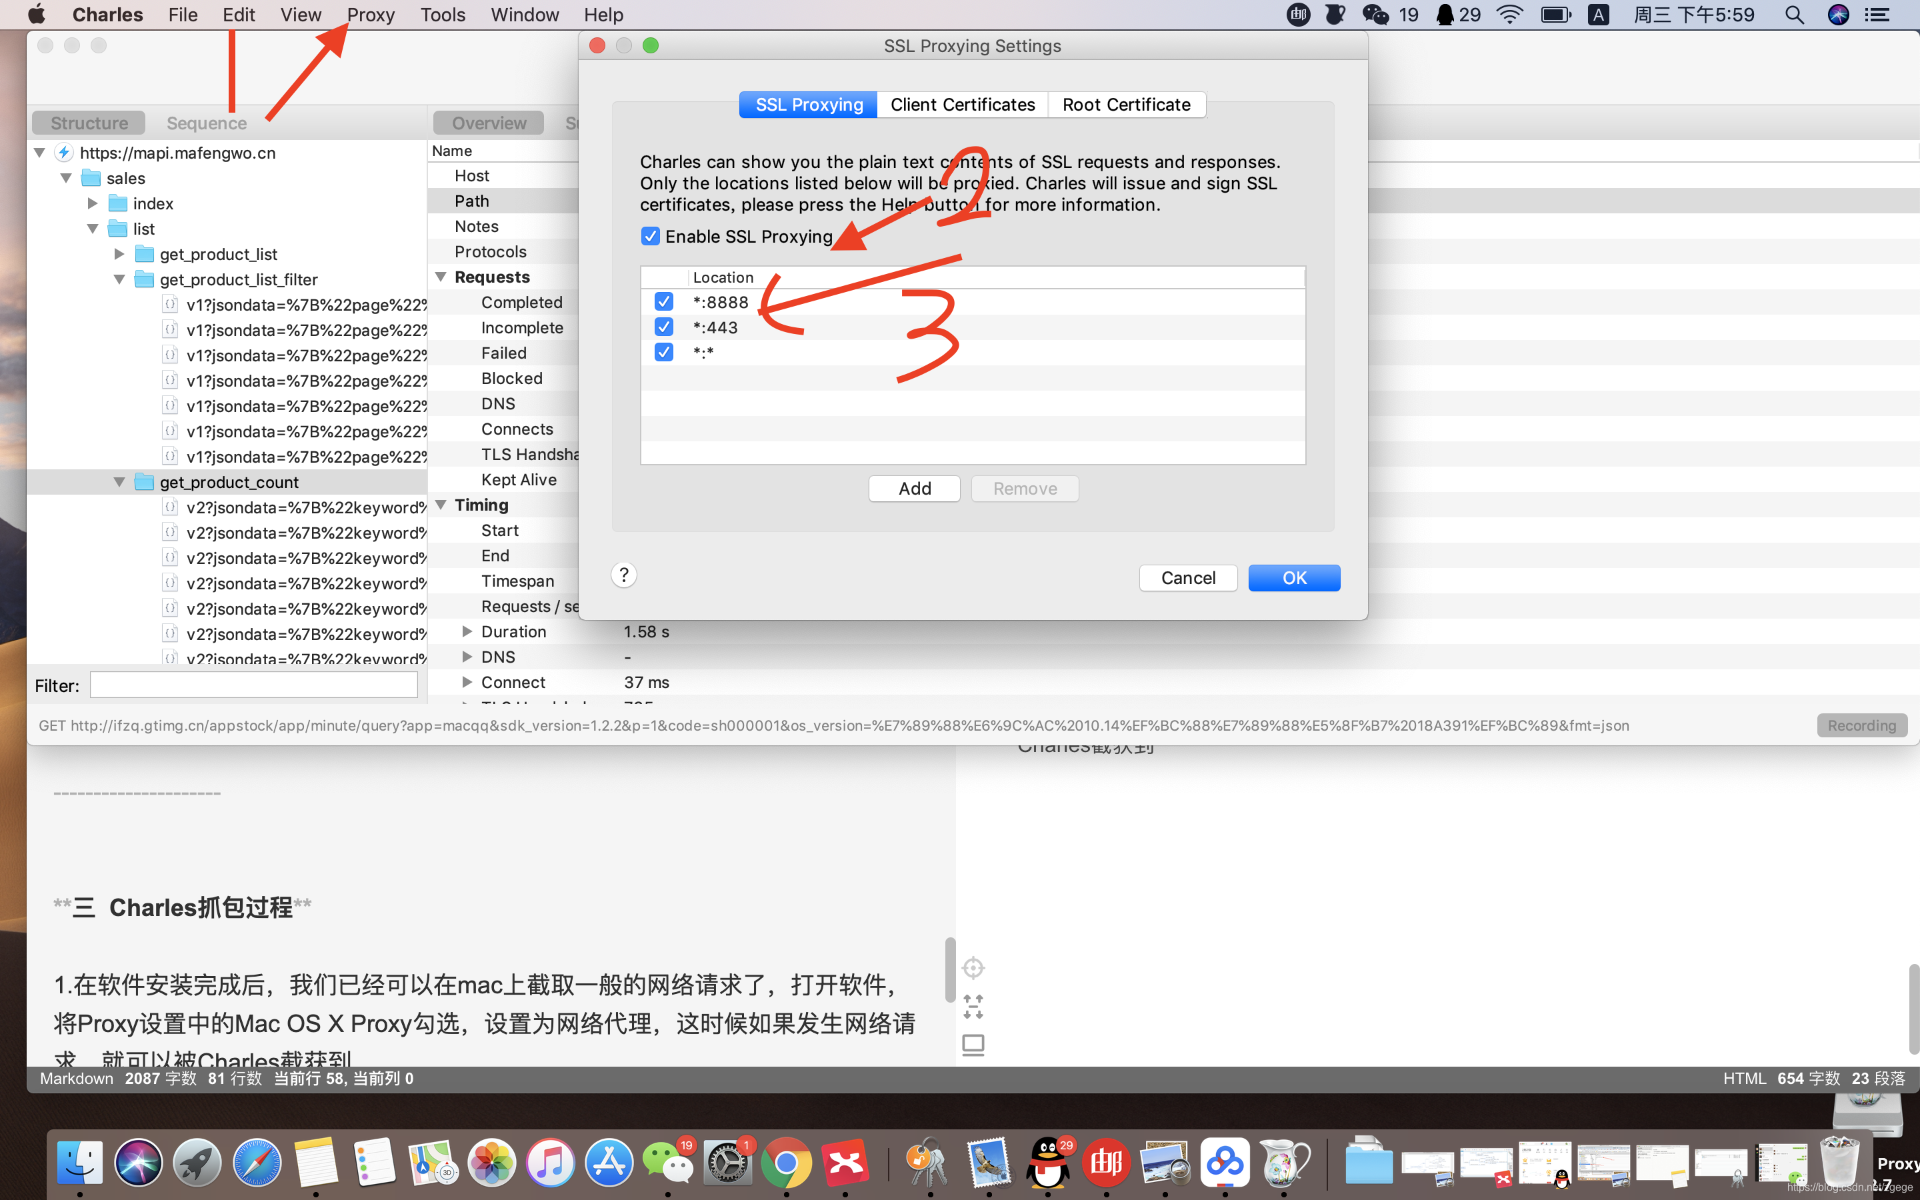Open Notes app in the Dock
1920x1200 pixels.
(x=315, y=1163)
